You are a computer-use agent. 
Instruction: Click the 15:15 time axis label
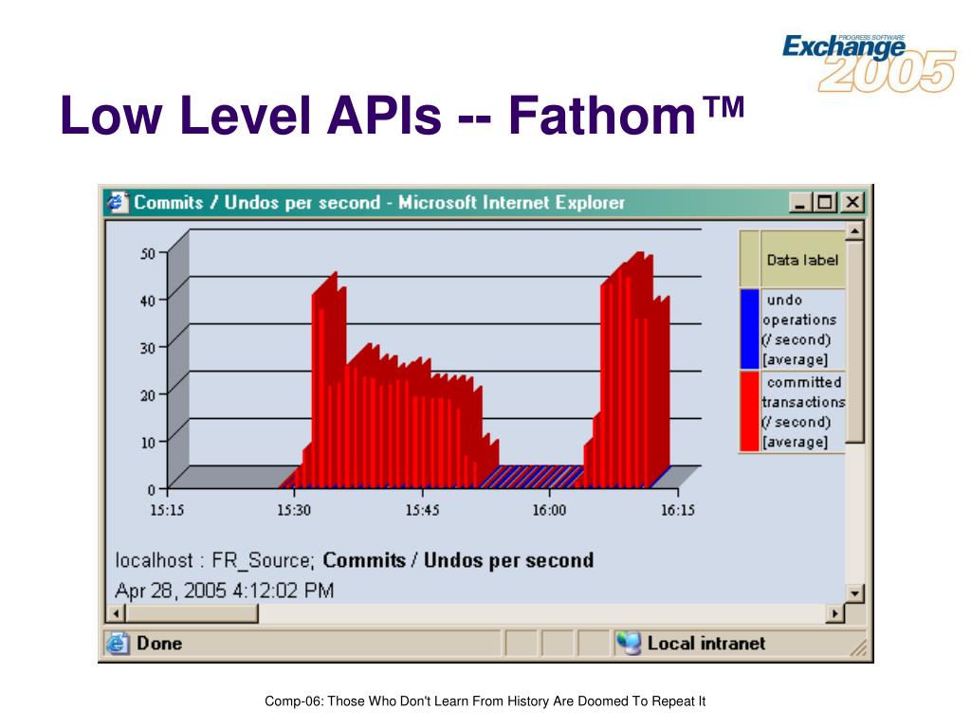click(167, 510)
